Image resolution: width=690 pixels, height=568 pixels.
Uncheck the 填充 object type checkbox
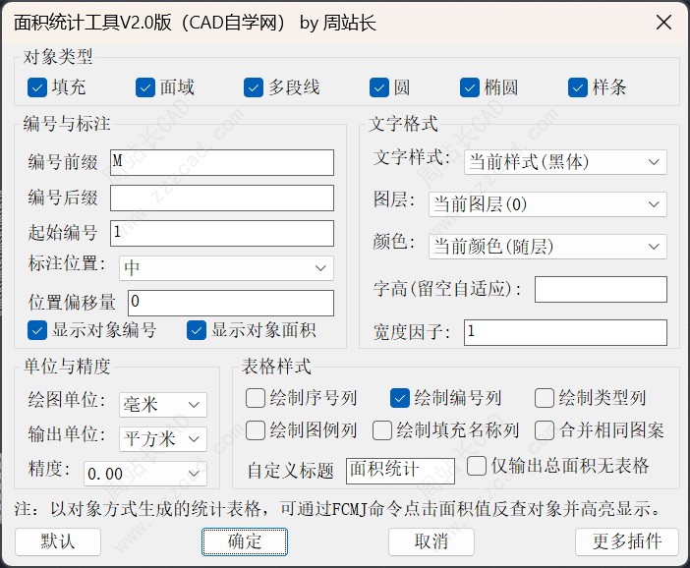click(37, 87)
